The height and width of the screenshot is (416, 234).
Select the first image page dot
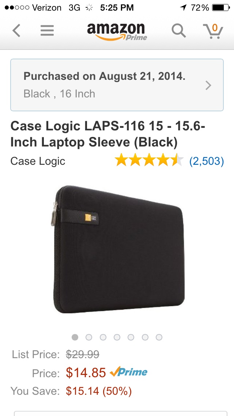pyautogui.click(x=75, y=337)
